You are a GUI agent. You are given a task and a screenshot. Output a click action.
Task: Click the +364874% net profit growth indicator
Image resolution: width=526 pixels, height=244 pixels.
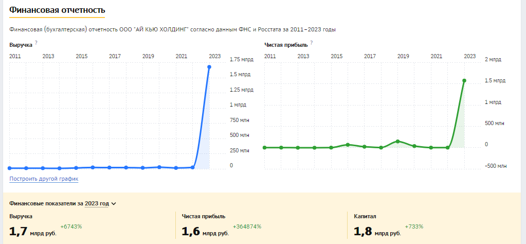coord(247,226)
